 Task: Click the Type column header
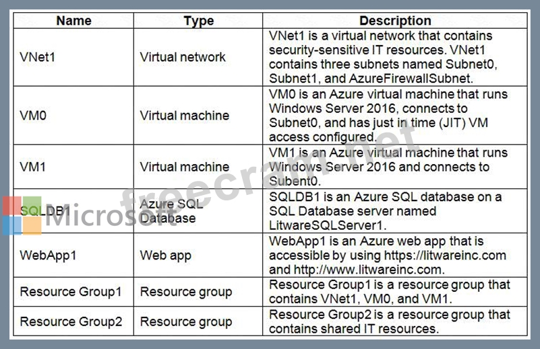pos(198,21)
